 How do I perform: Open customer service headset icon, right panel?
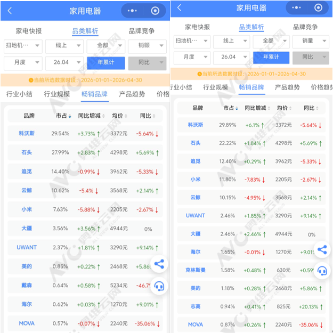coord(322,271)
